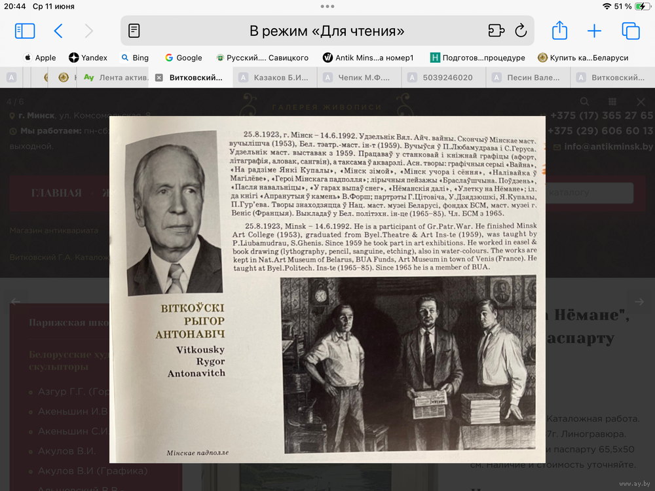Image resolution: width=655 pixels, height=491 pixels.
Task: Reload the current page
Action: 521,31
